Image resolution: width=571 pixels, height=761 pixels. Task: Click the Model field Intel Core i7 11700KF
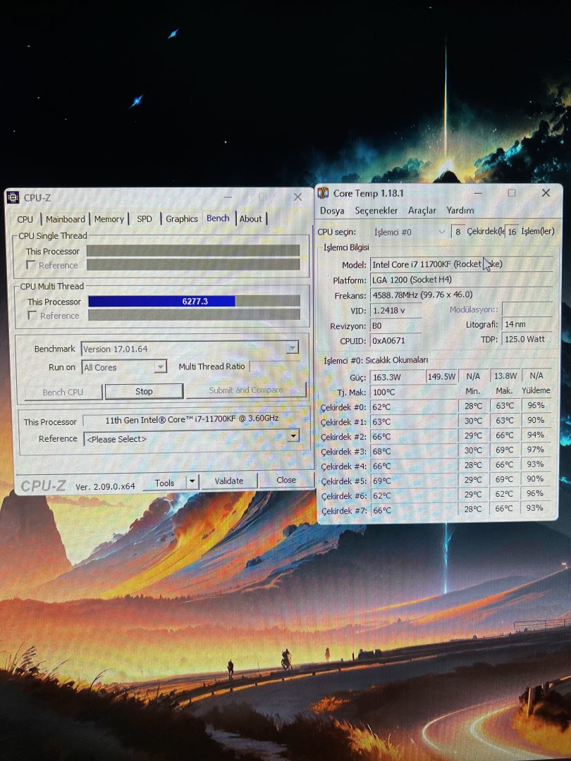(461, 264)
